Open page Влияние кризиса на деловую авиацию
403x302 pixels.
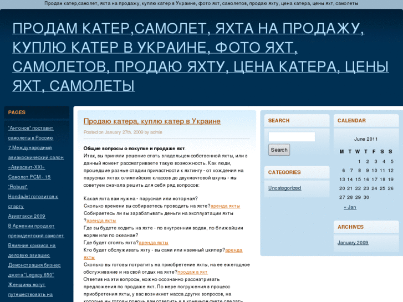pos(32,250)
